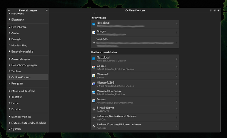The width and height of the screenshot is (227, 138).
Task: Add Microsoft Exchange account
Action: click(135, 92)
